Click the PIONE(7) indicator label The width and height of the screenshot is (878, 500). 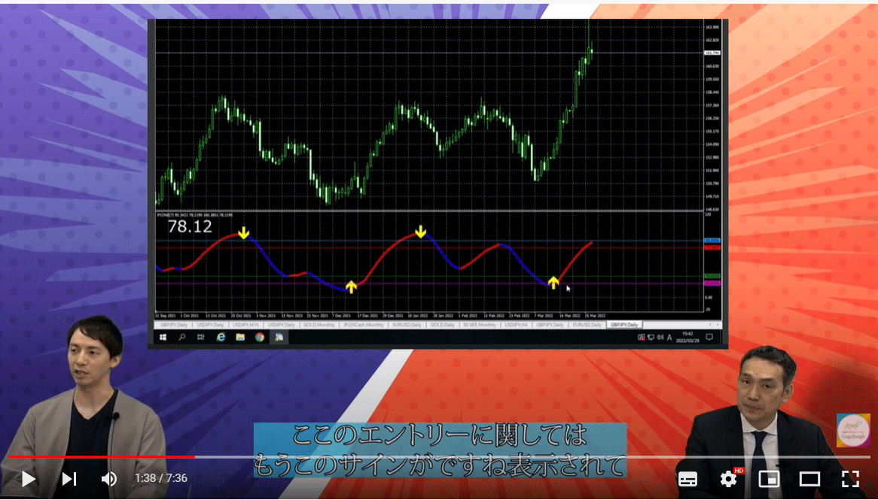click(194, 214)
